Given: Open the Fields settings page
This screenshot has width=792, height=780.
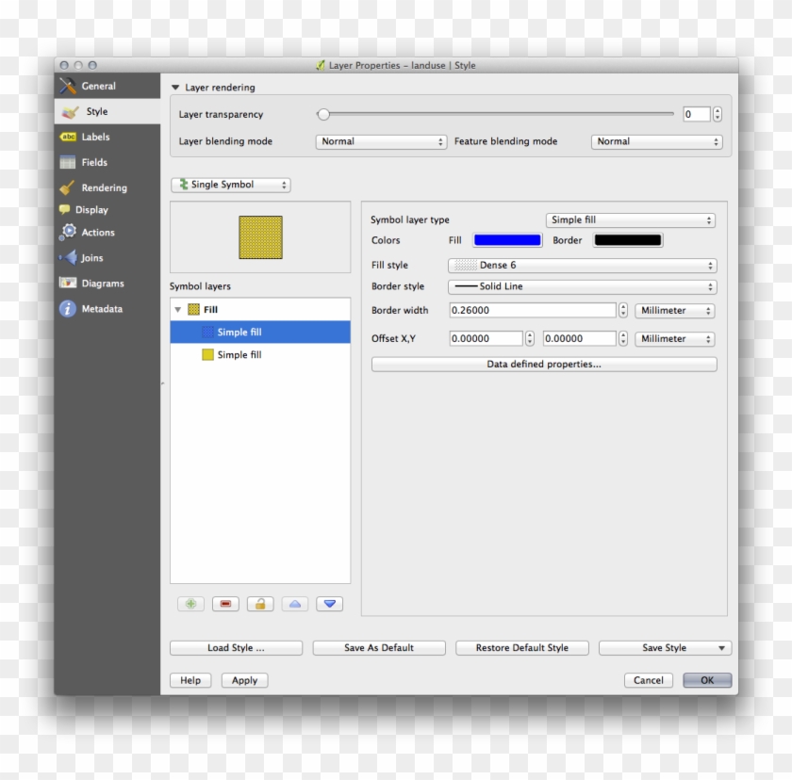Looking at the screenshot, I should 94,161.
